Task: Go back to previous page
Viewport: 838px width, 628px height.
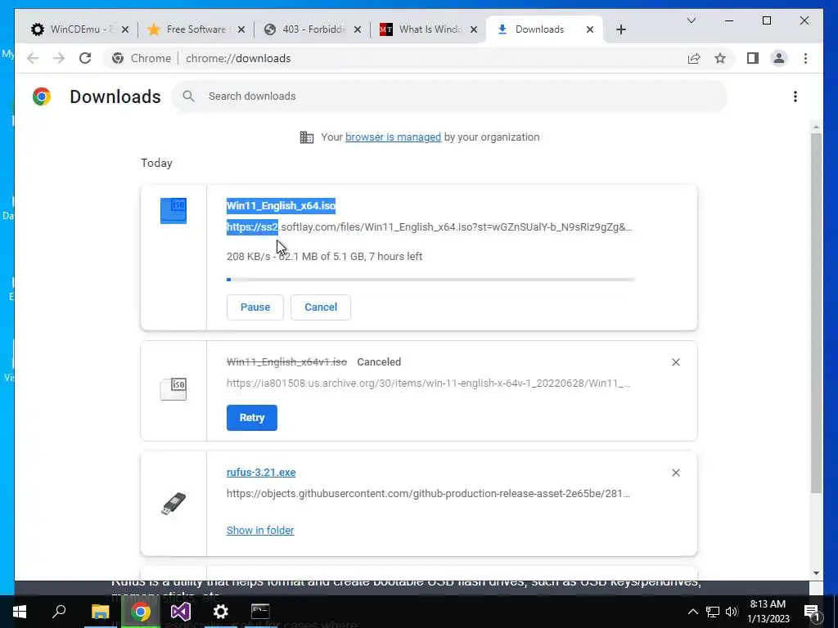Action: point(33,58)
